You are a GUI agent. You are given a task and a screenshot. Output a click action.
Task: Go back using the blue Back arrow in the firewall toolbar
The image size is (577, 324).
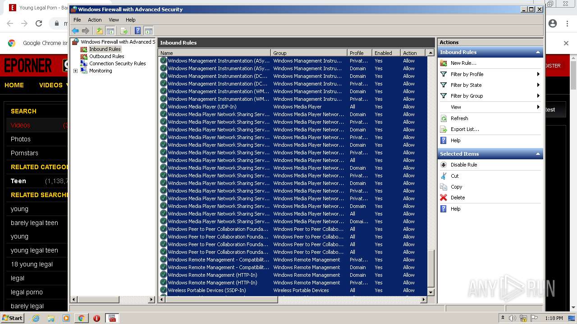point(75,31)
